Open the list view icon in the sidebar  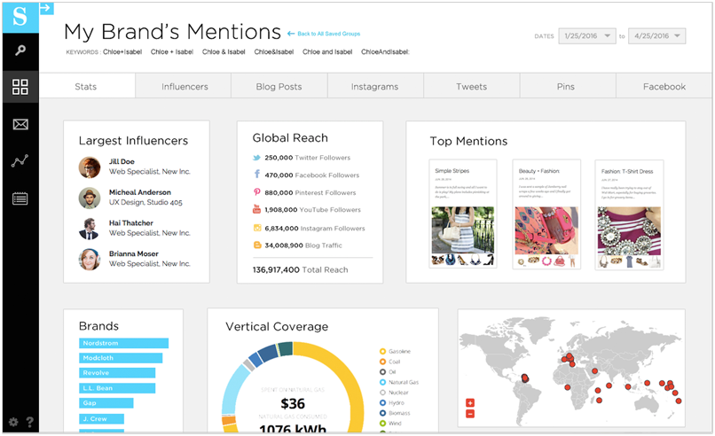[20, 199]
